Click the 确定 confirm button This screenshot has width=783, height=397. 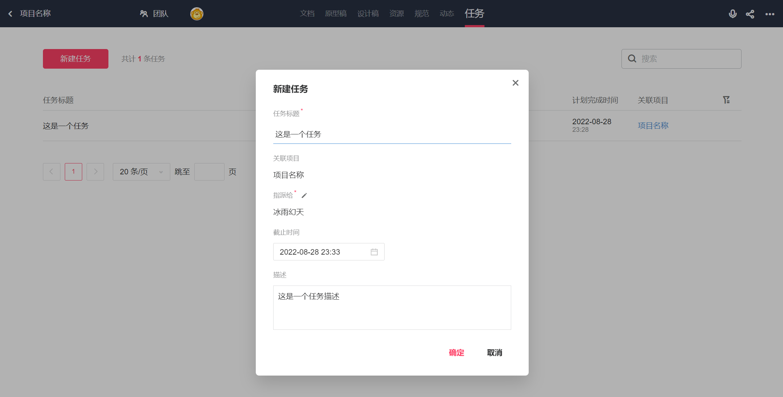click(x=456, y=353)
